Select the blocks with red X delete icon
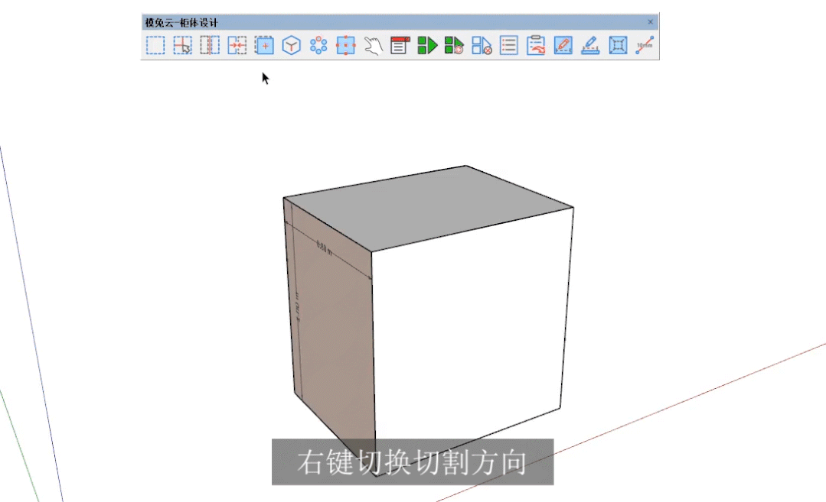Screen dimensions: 826x502 (482, 46)
